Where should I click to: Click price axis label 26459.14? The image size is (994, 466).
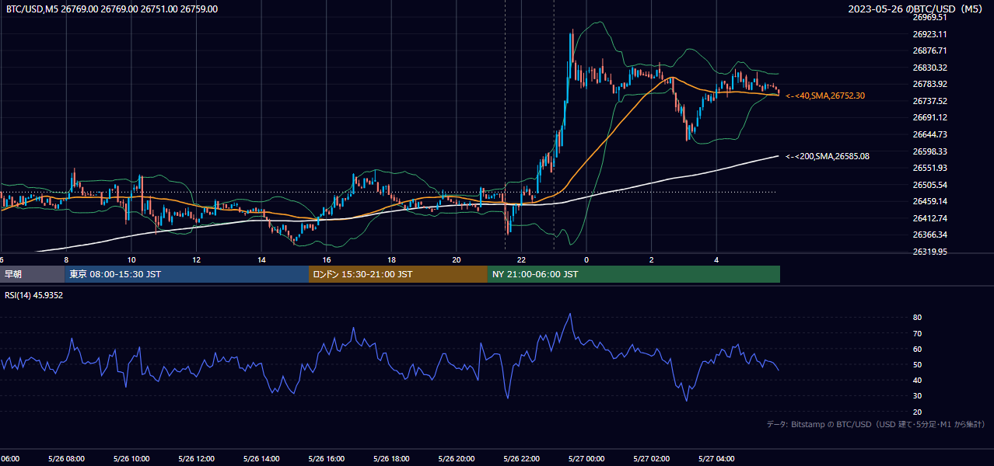point(929,201)
